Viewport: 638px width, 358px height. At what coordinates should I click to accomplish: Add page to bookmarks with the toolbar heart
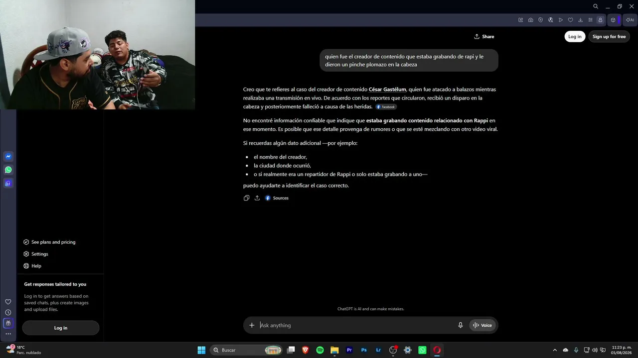[571, 20]
